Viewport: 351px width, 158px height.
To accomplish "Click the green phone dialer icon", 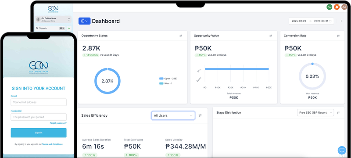I will 329,7.
